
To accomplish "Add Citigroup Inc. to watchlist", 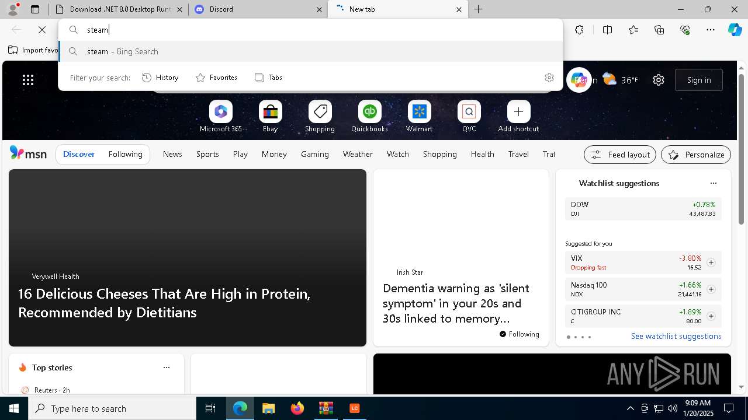I will tap(711, 316).
